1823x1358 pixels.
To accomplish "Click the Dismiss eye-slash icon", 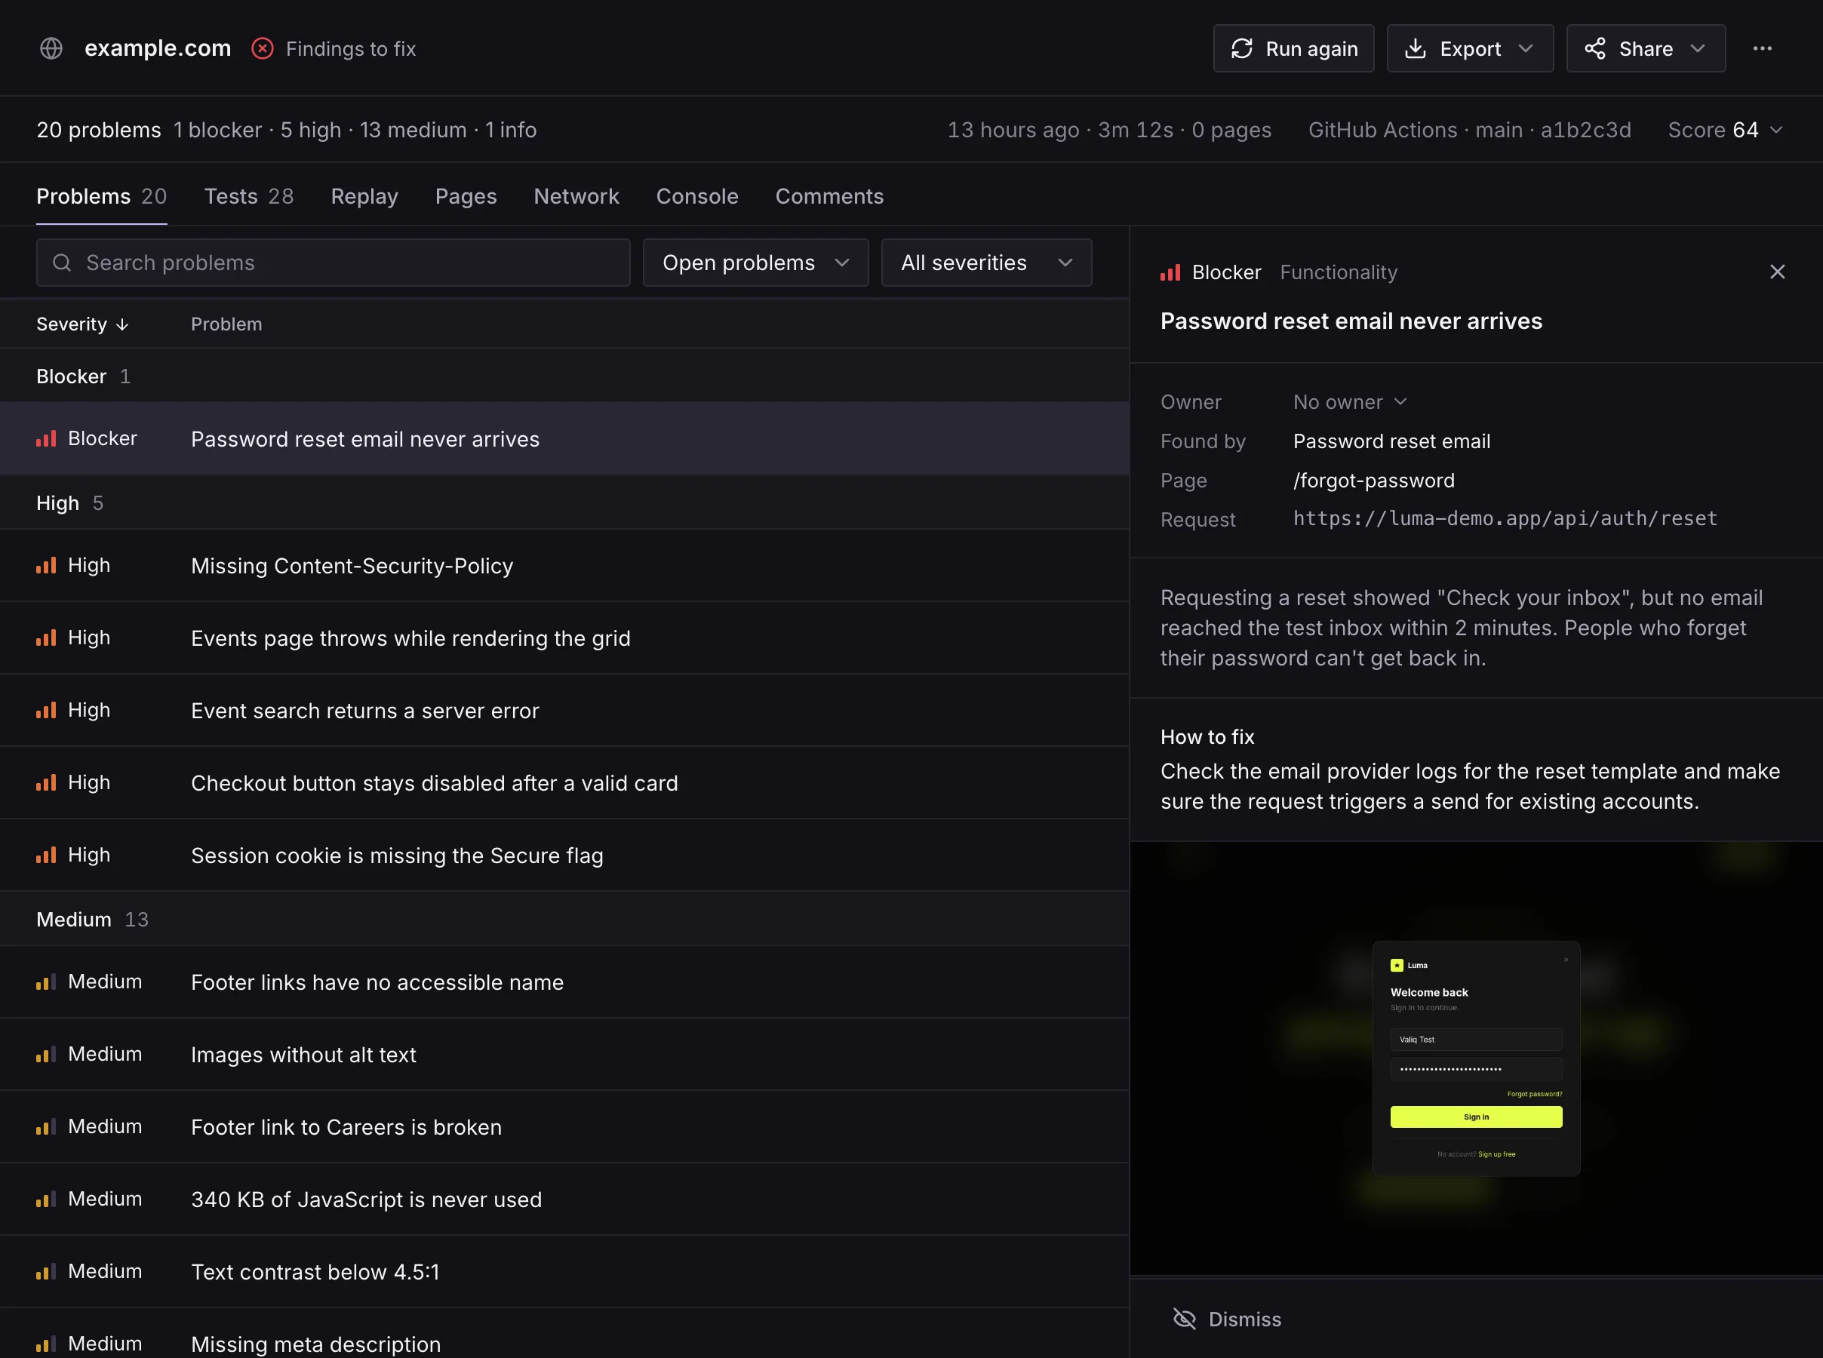I will coord(1185,1320).
